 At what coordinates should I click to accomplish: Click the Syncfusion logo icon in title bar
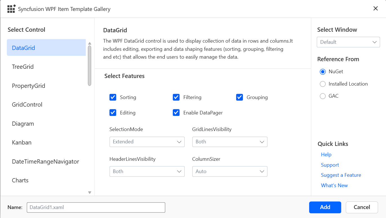tap(11, 9)
